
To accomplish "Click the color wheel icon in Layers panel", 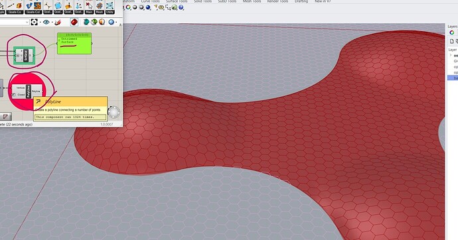I will 452,32.
